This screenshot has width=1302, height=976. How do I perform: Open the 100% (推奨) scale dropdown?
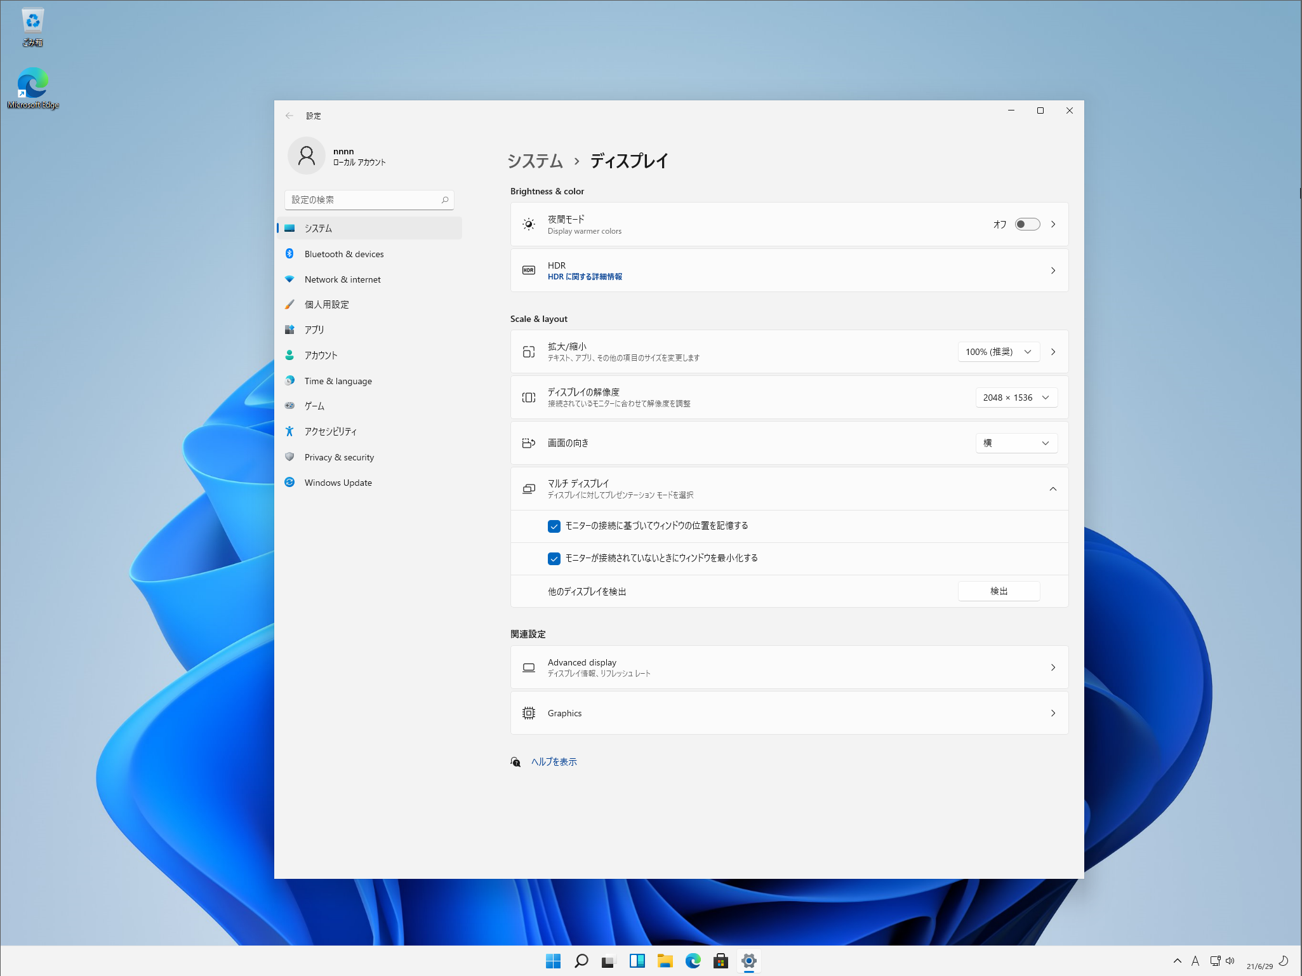[x=999, y=352]
